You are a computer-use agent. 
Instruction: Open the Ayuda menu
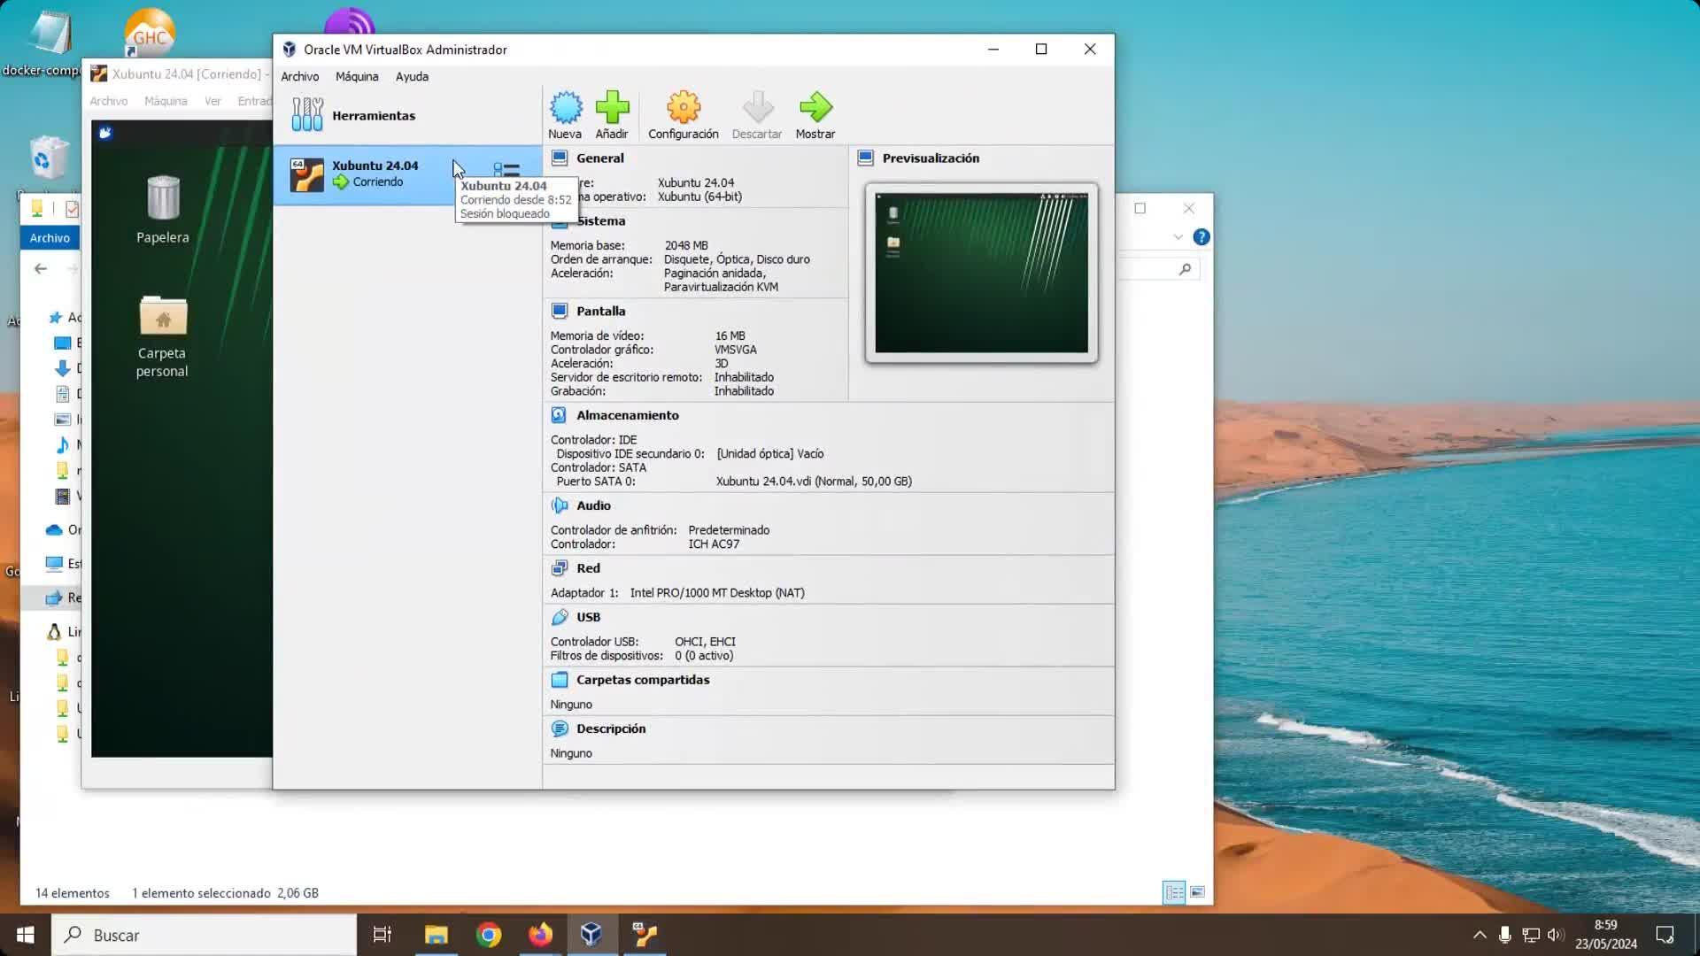point(412,77)
